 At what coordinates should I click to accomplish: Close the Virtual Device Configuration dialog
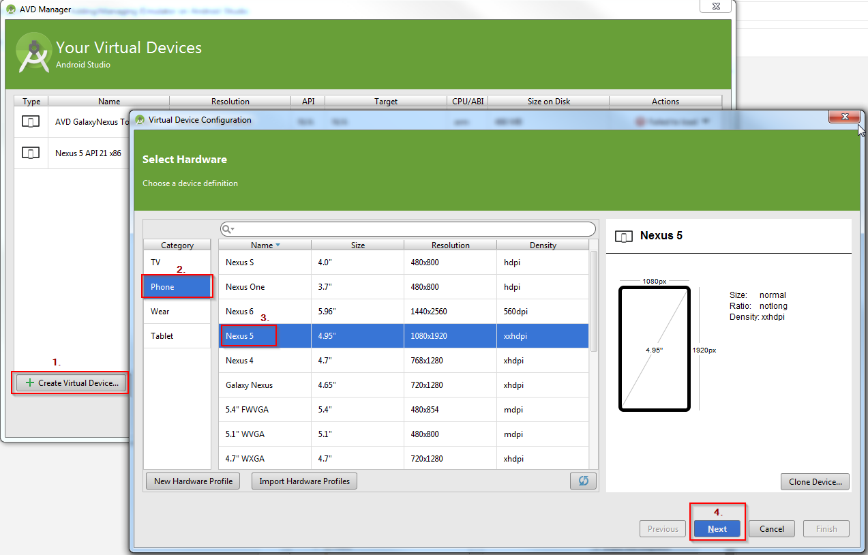pos(844,117)
